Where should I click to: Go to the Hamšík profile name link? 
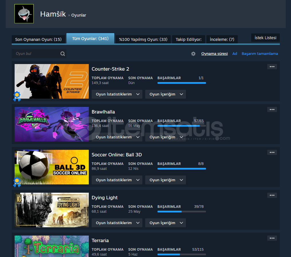53,14
